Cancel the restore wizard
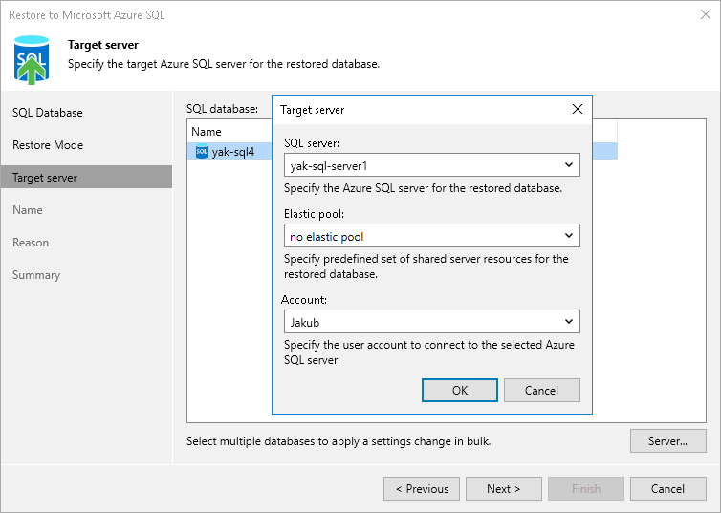This screenshot has height=513, width=721. (x=667, y=489)
